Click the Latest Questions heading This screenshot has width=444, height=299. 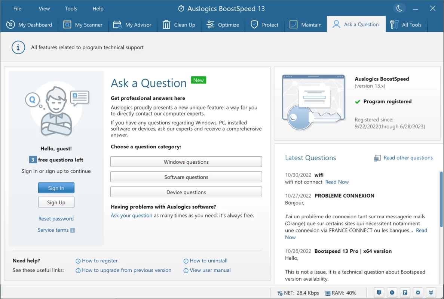tap(310, 158)
